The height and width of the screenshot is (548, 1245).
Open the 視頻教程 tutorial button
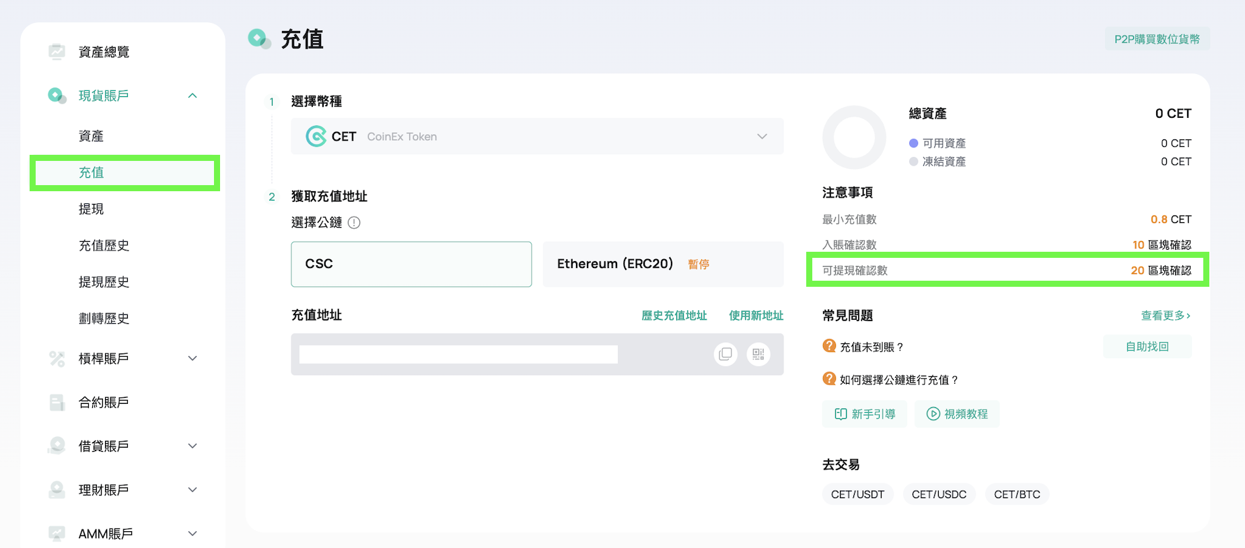coord(957,414)
